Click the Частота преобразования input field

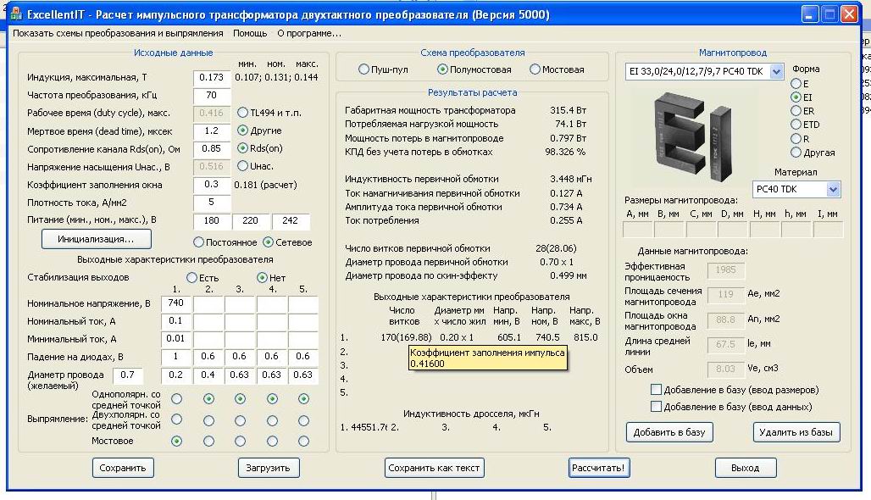coord(212,95)
